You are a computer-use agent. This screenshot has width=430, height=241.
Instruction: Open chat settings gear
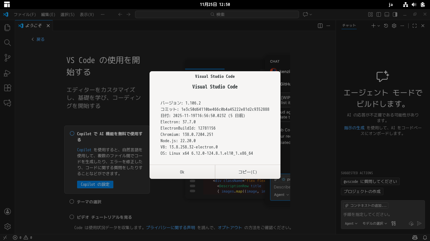point(394,26)
